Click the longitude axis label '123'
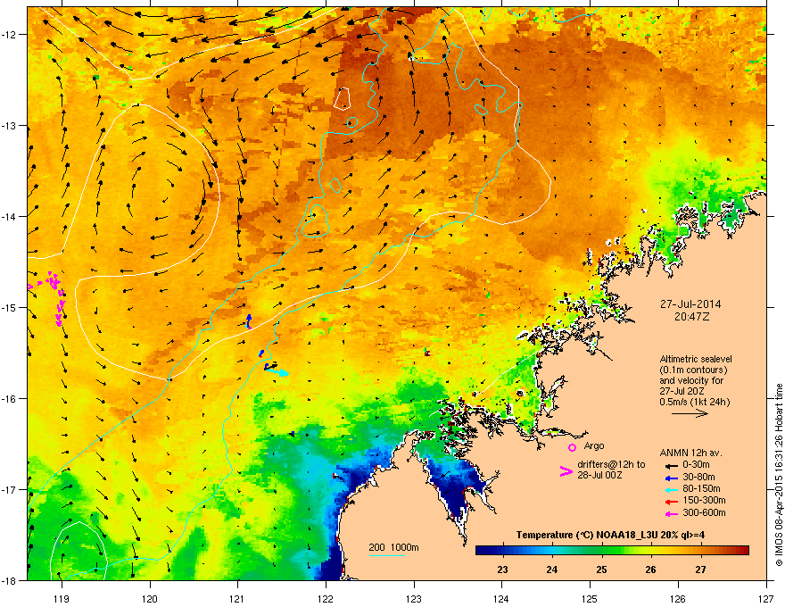 414,598
